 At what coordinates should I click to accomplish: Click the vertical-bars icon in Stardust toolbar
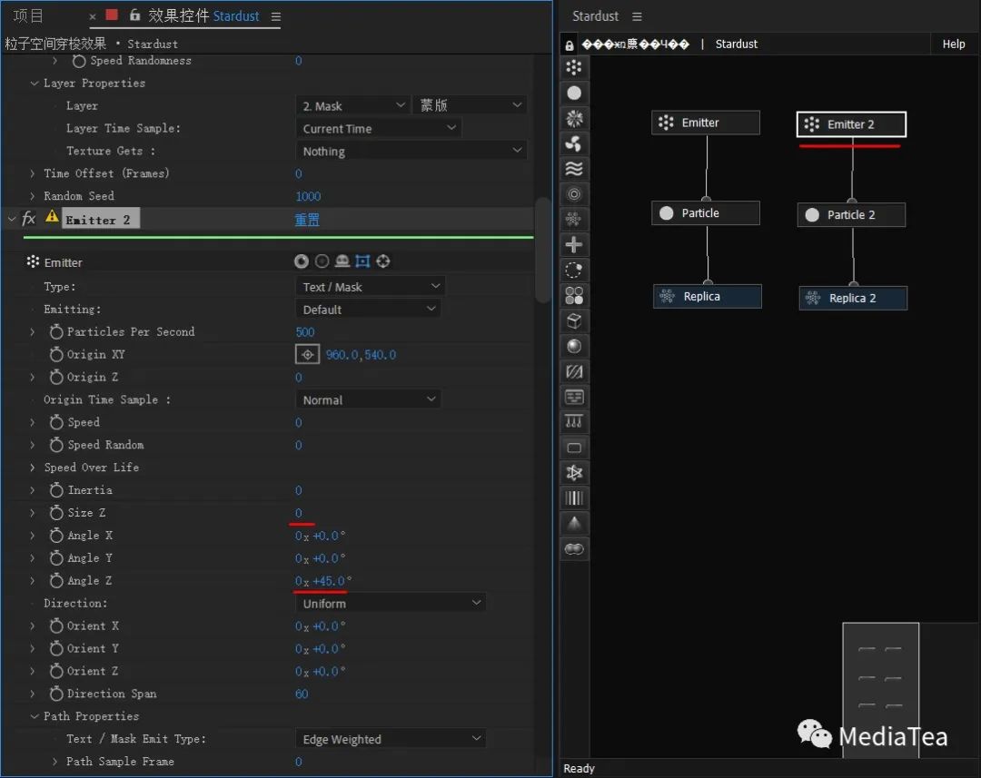(574, 497)
